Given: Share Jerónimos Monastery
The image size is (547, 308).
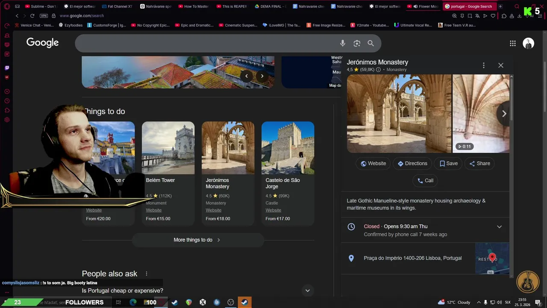Looking at the screenshot, I should [479, 163].
